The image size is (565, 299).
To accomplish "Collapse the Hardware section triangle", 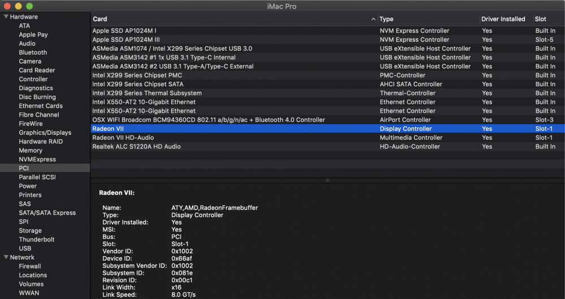I will pyautogui.click(x=6, y=16).
